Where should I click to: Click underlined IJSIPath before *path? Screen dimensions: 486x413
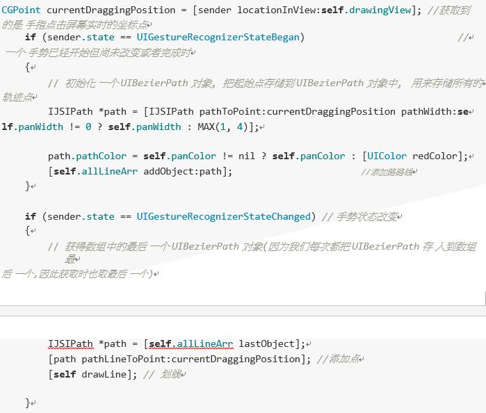70,344
